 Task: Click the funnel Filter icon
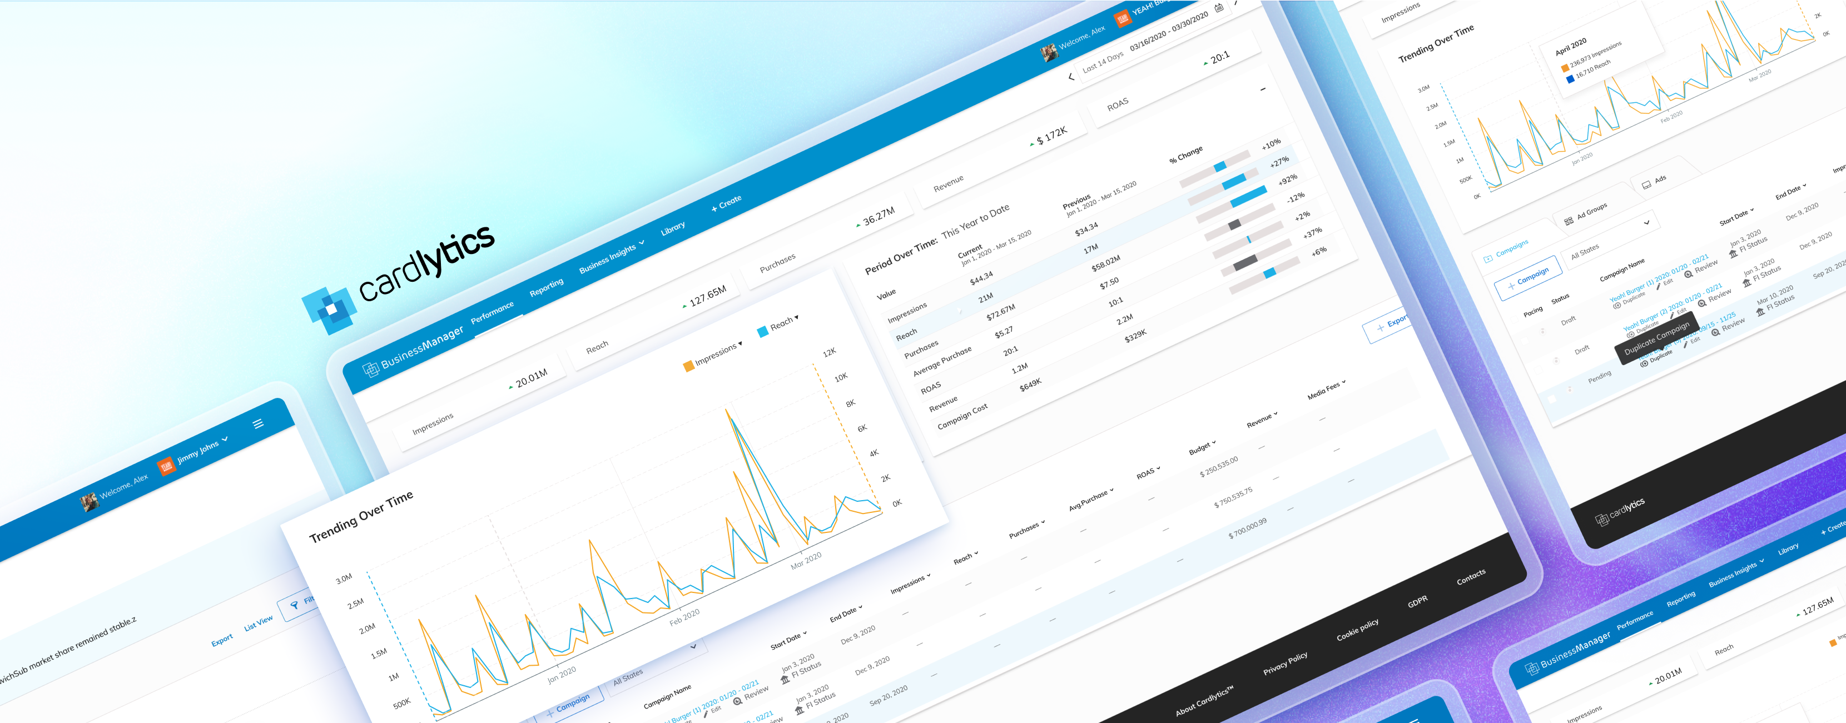295,606
